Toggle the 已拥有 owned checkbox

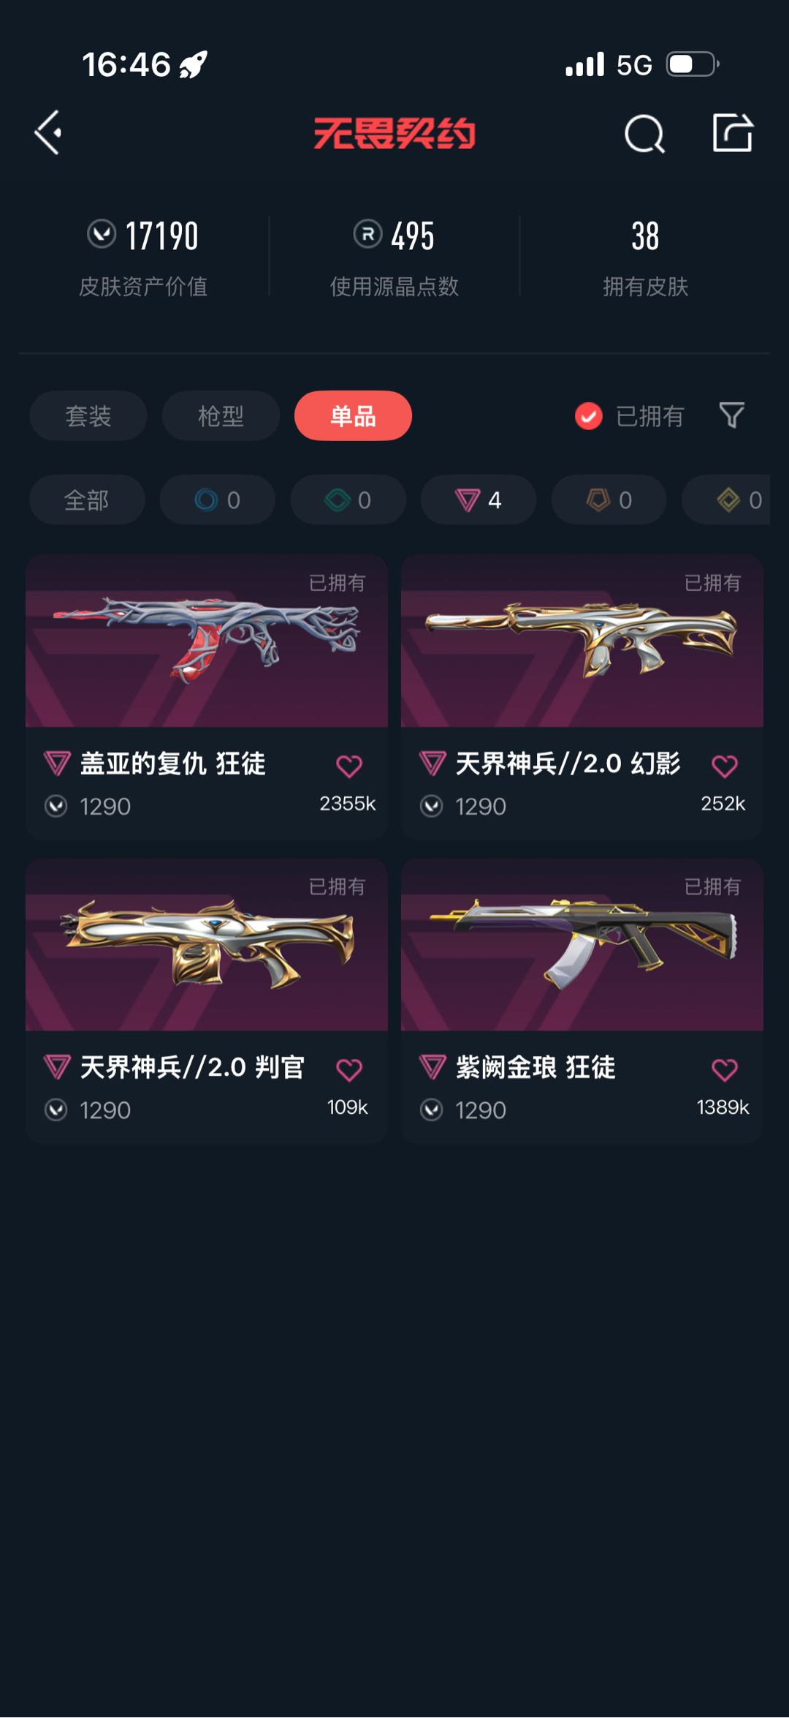588,416
